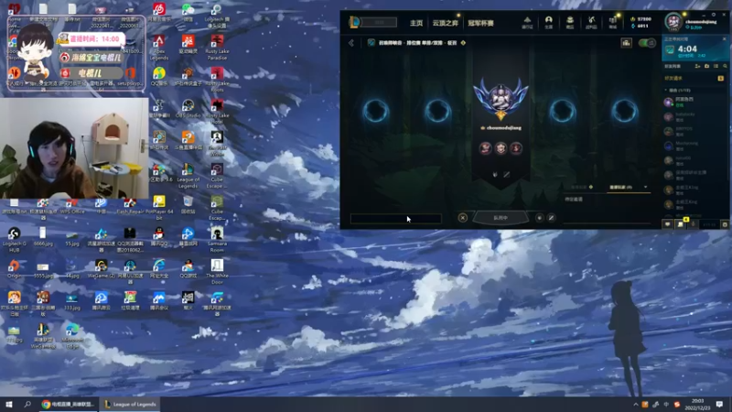Open the notification center in taskbar
This screenshot has height=412, width=732.
click(719, 404)
